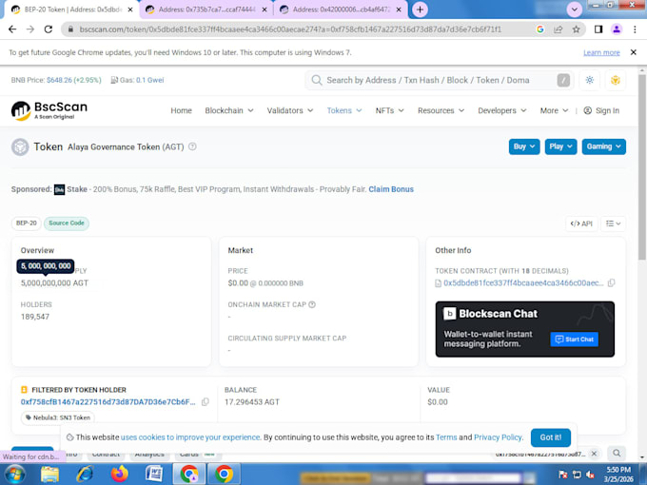The height and width of the screenshot is (485, 647).
Task: Click the BscScan logo
Action: point(49,110)
